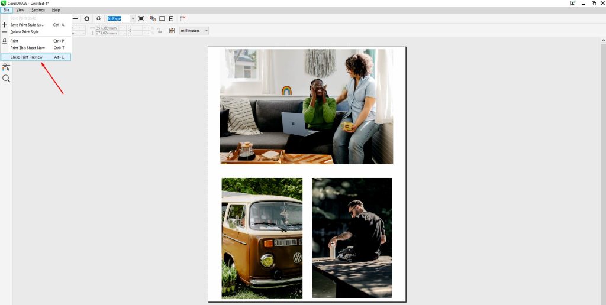Screen dimensions: 606x305
Task: Toggle the maintain aspect ratio lock
Action: (160, 31)
